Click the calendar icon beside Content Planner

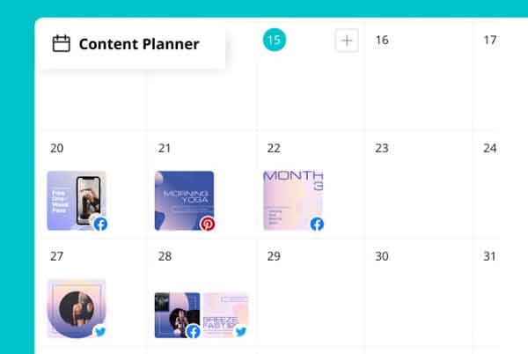(62, 44)
